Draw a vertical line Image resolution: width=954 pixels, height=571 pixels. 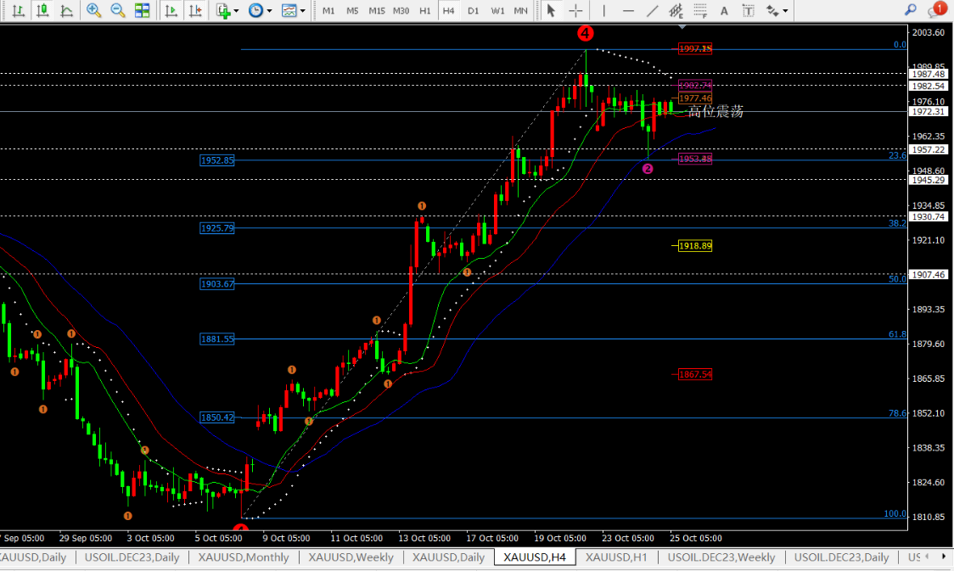[x=603, y=10]
